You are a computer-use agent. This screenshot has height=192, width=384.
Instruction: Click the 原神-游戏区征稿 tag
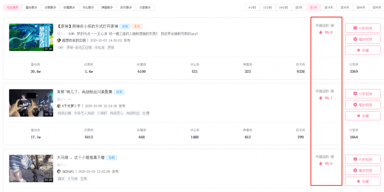coord(79,48)
